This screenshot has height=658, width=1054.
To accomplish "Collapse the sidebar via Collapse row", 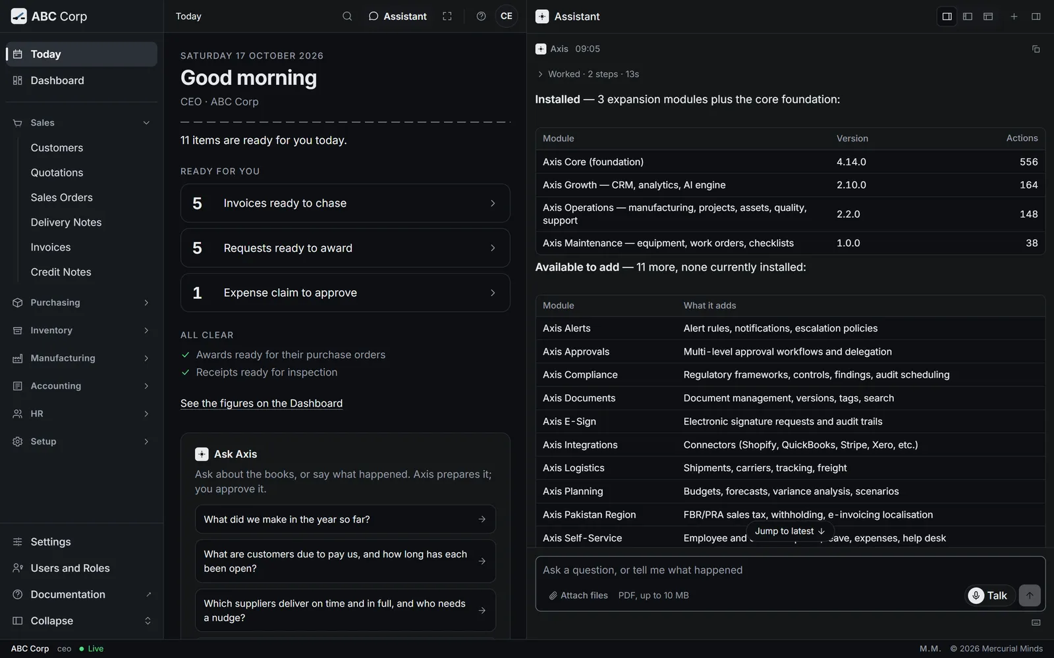I will [82, 620].
